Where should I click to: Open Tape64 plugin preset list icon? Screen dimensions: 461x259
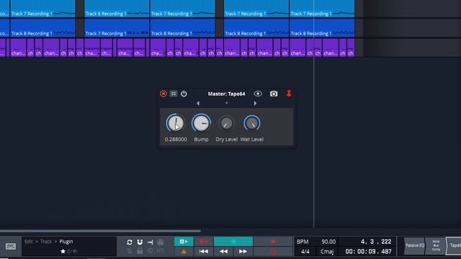click(x=174, y=94)
